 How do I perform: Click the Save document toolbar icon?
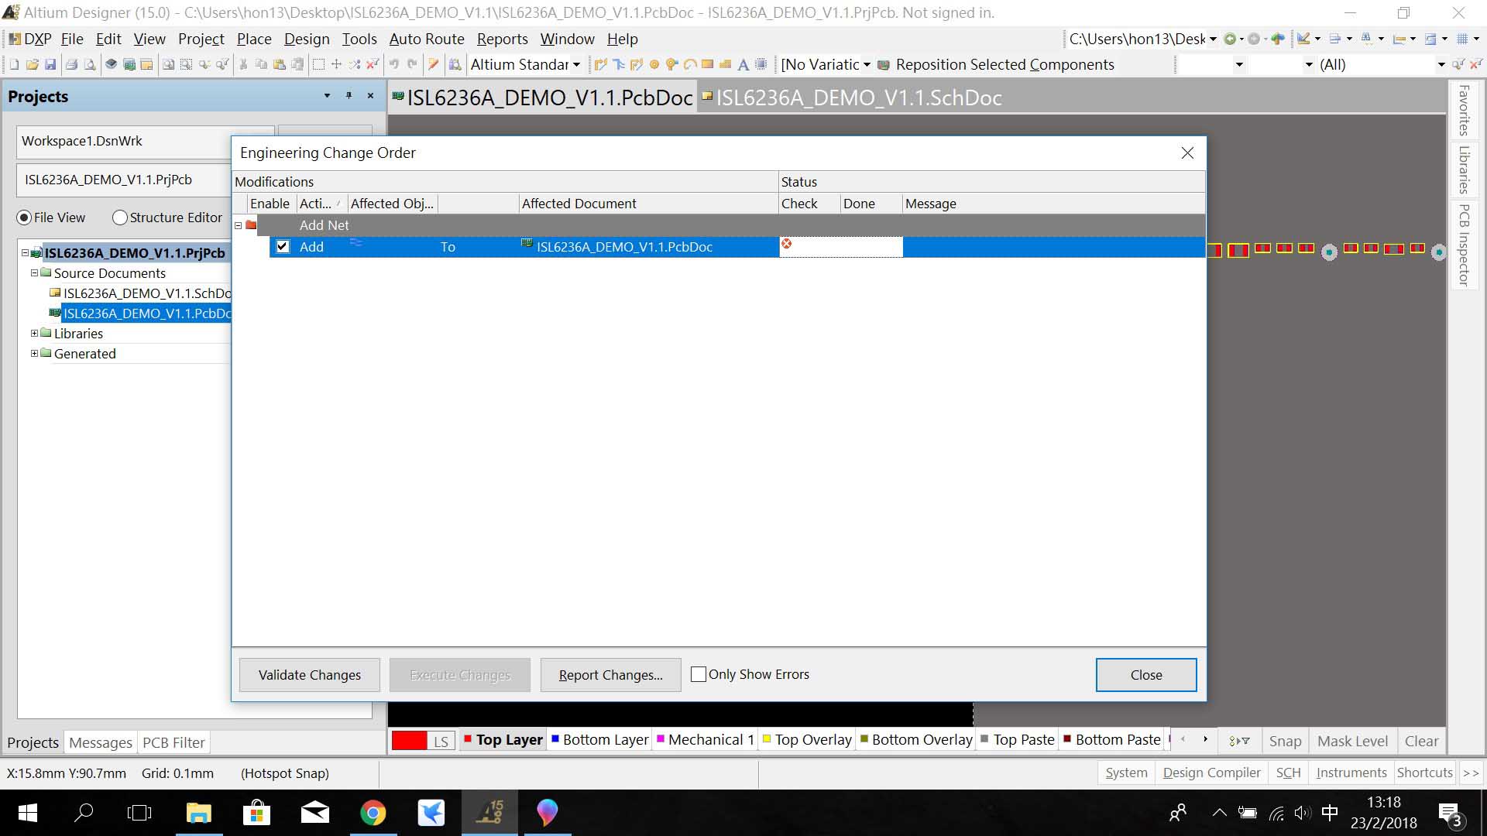click(50, 65)
